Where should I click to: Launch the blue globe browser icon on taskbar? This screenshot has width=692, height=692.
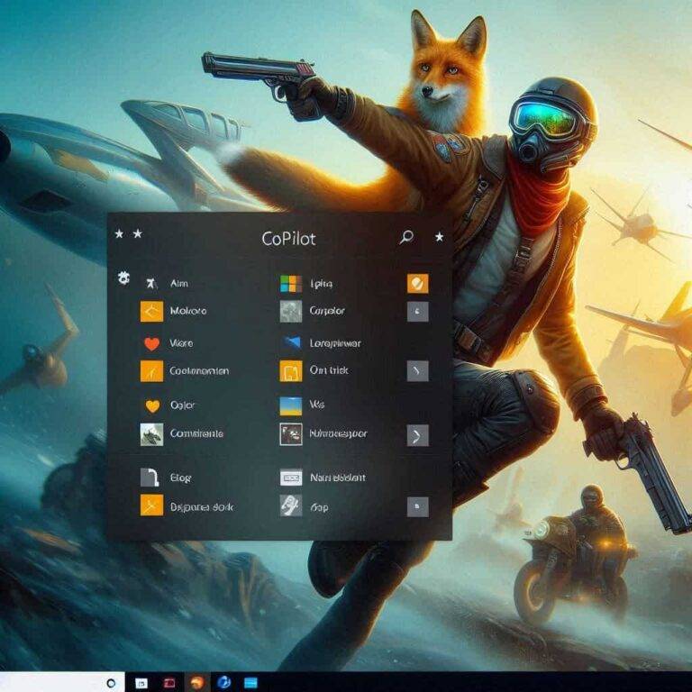(x=223, y=683)
